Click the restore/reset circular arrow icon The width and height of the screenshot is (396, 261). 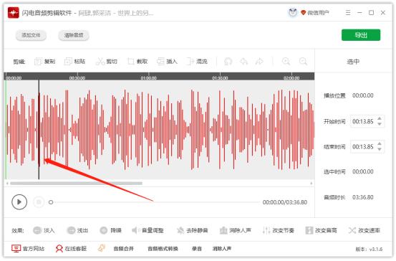pos(228,62)
